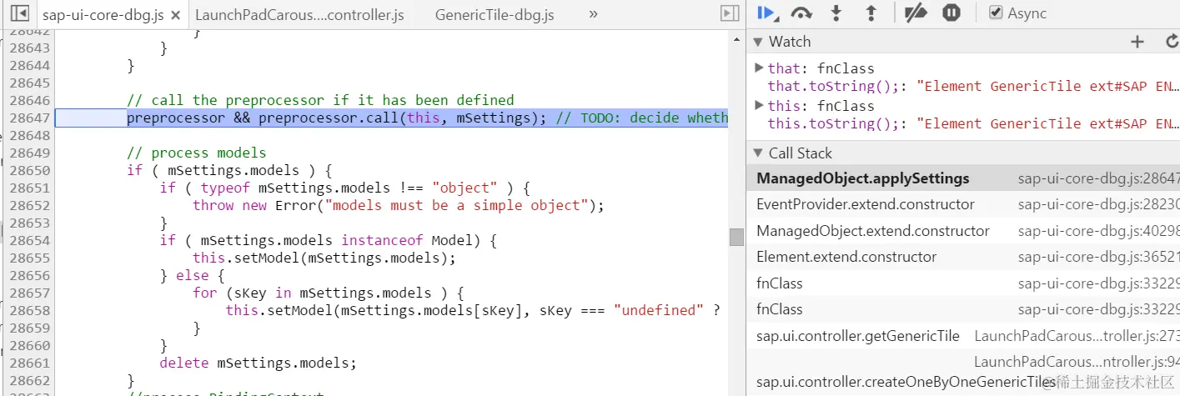Click line number 28647 in gutter
This screenshot has height=396, width=1180.
pos(30,118)
